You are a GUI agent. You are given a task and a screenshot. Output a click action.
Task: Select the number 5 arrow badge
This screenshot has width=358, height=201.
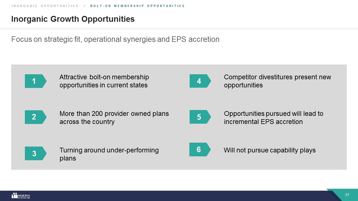(x=199, y=117)
